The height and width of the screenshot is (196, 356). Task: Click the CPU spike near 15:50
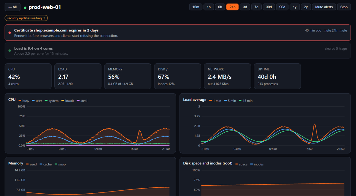[140, 131]
